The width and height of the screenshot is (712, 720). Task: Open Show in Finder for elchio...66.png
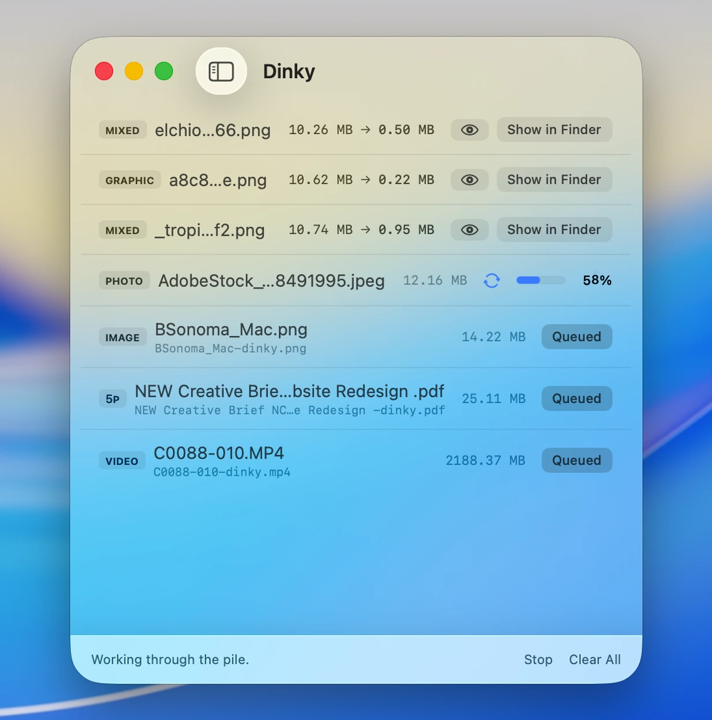(x=554, y=130)
